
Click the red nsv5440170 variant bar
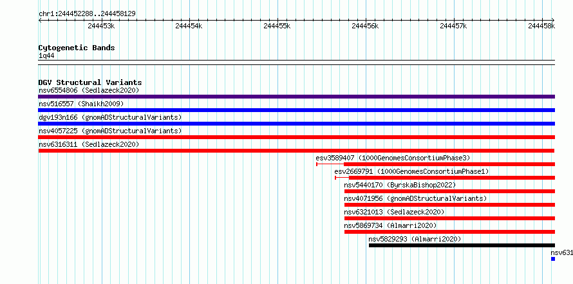tap(449, 191)
